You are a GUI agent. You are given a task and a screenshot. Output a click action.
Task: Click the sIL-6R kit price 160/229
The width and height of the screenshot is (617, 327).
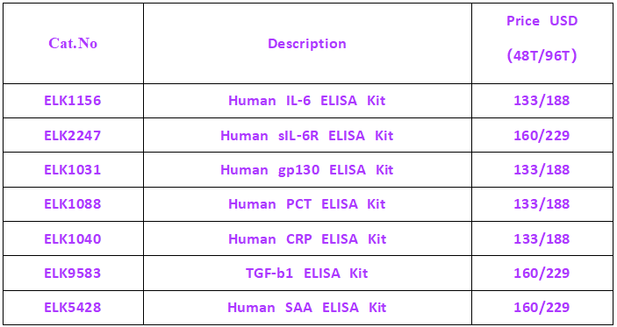(542, 135)
